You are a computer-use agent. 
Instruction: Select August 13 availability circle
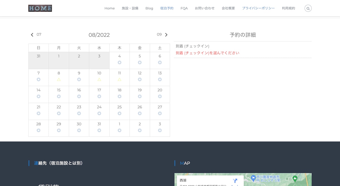[x=160, y=80]
